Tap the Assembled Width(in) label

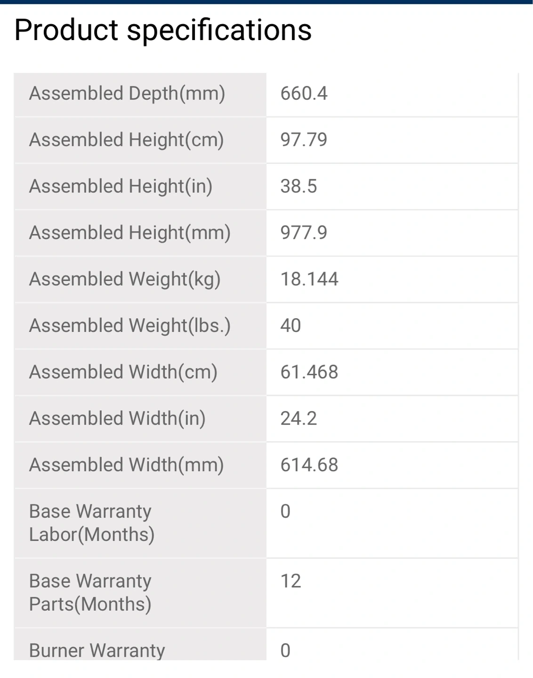tap(117, 419)
